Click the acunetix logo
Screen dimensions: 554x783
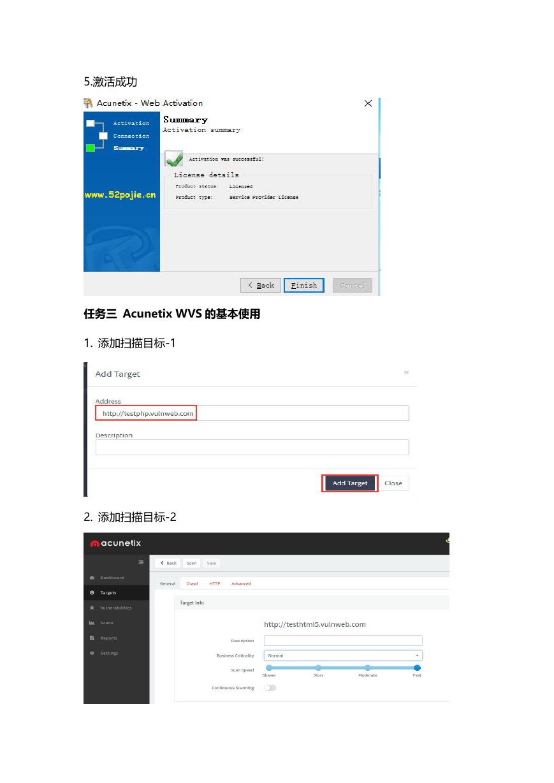tap(115, 543)
